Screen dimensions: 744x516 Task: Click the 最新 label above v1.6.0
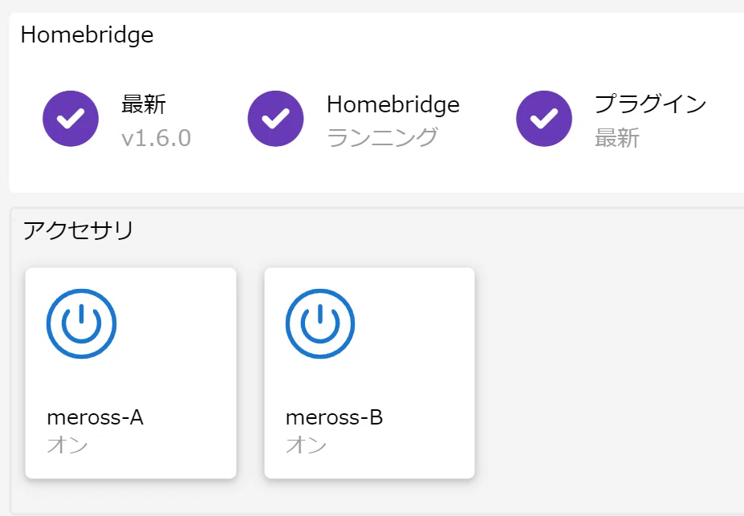click(x=144, y=104)
